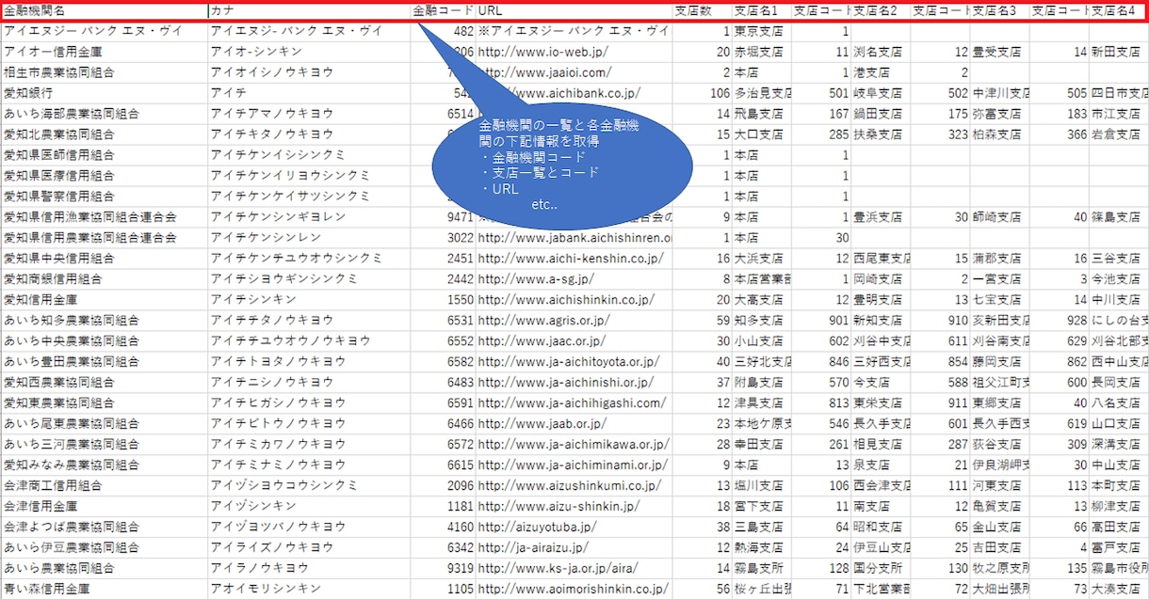Click the branch count cell 106
The width and height of the screenshot is (1149, 599).
702,93
